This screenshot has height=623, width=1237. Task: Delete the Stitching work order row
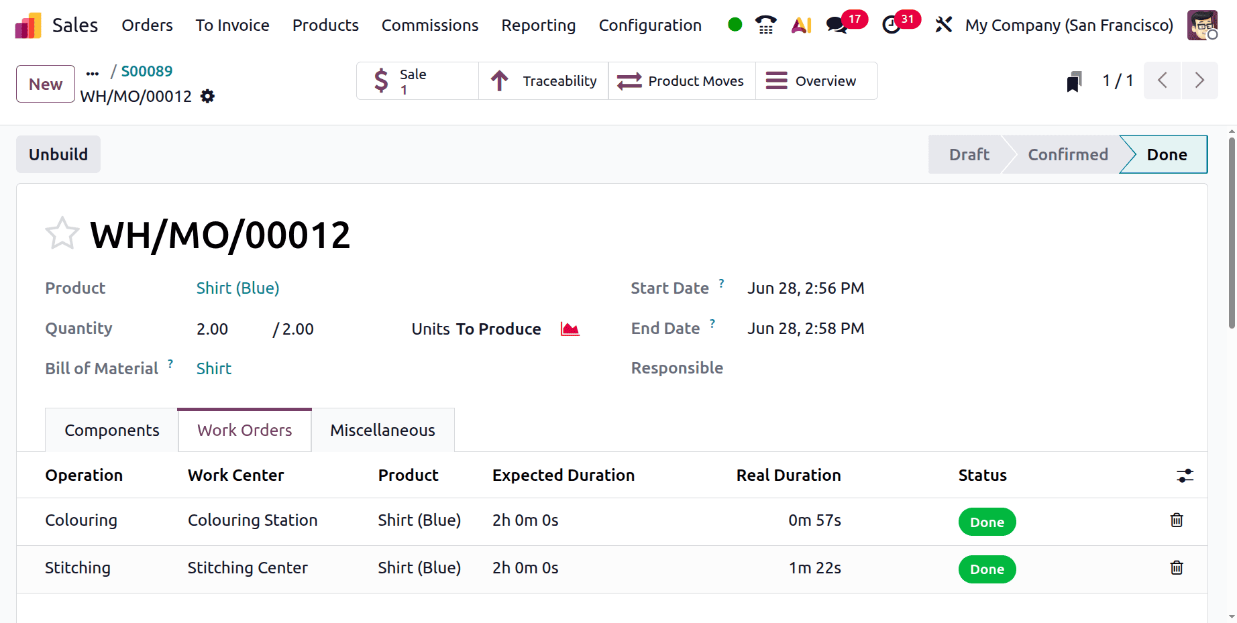click(1177, 568)
